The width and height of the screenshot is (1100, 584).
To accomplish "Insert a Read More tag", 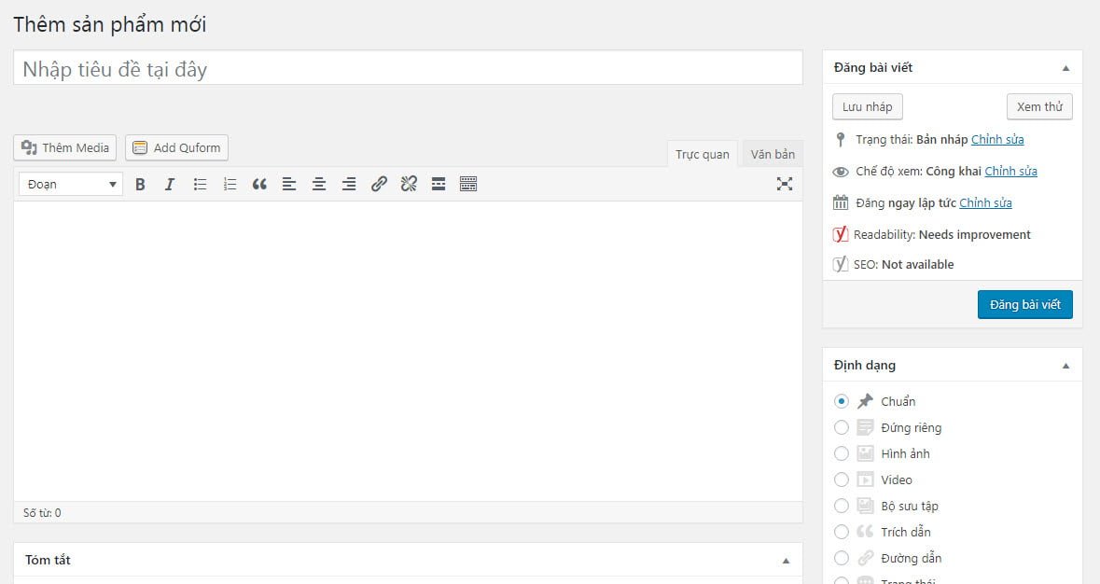I will (439, 185).
